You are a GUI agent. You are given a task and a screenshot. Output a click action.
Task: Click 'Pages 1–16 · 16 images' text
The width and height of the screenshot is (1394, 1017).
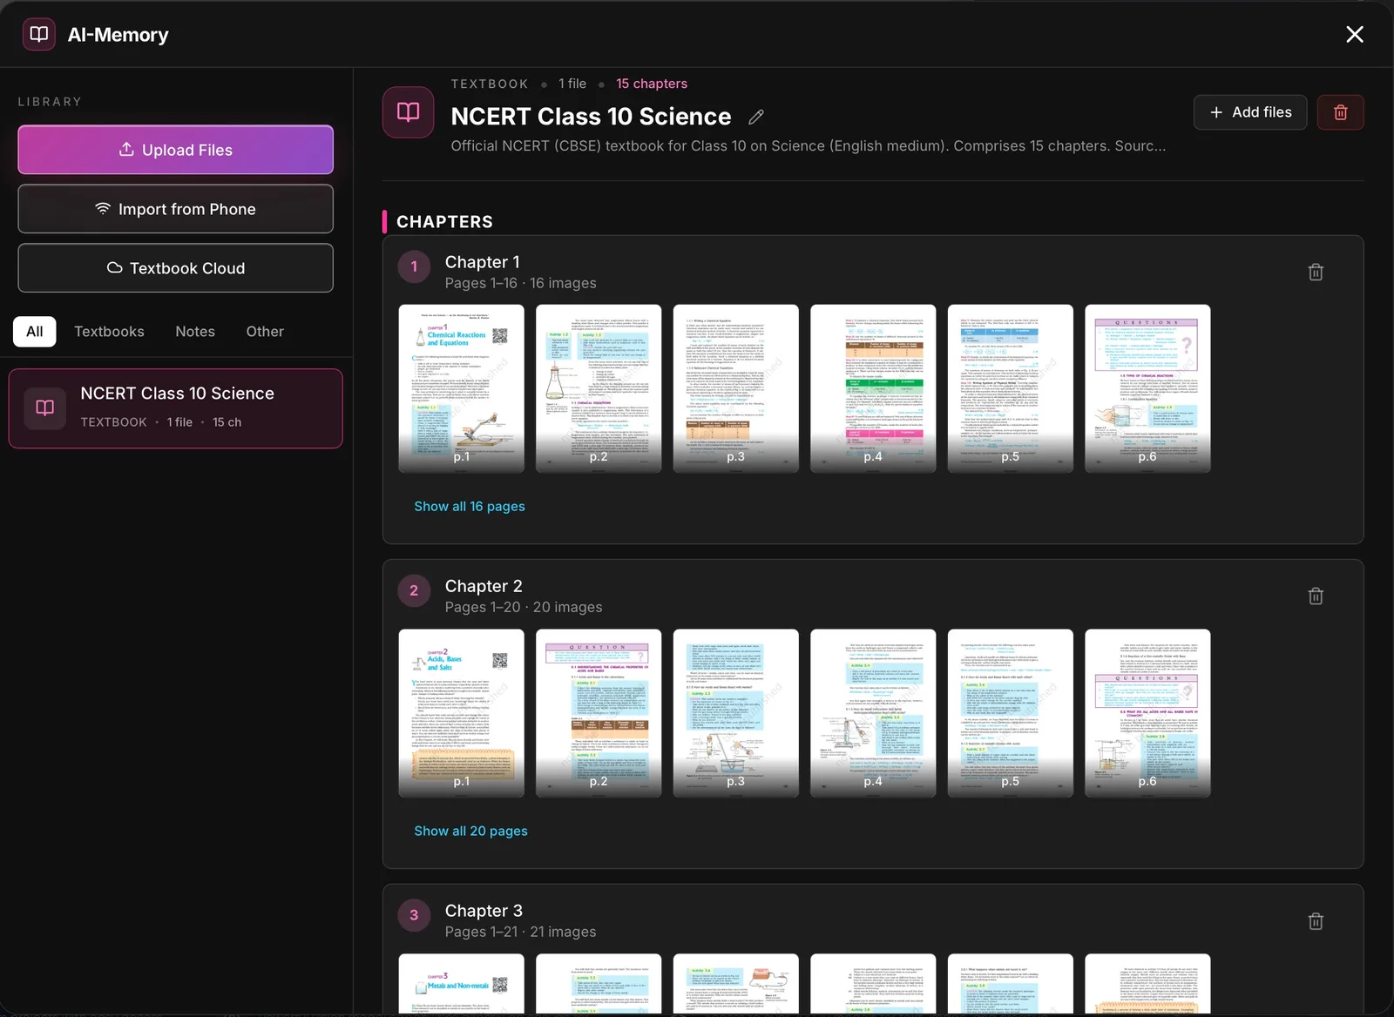point(520,283)
